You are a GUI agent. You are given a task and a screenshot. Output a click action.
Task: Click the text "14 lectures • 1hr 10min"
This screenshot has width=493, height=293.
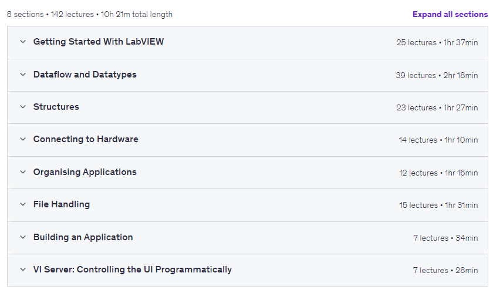coord(438,140)
